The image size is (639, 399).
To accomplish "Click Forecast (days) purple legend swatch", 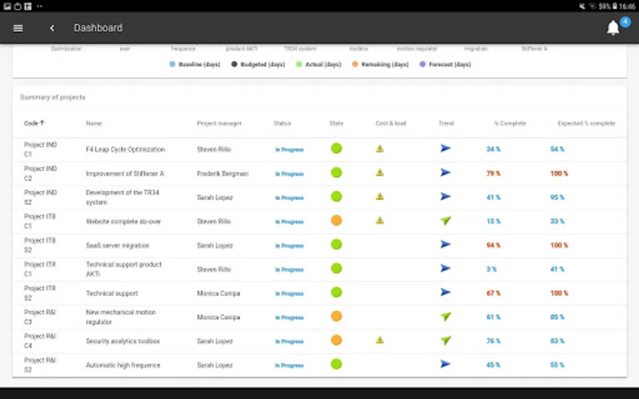I will coord(422,64).
